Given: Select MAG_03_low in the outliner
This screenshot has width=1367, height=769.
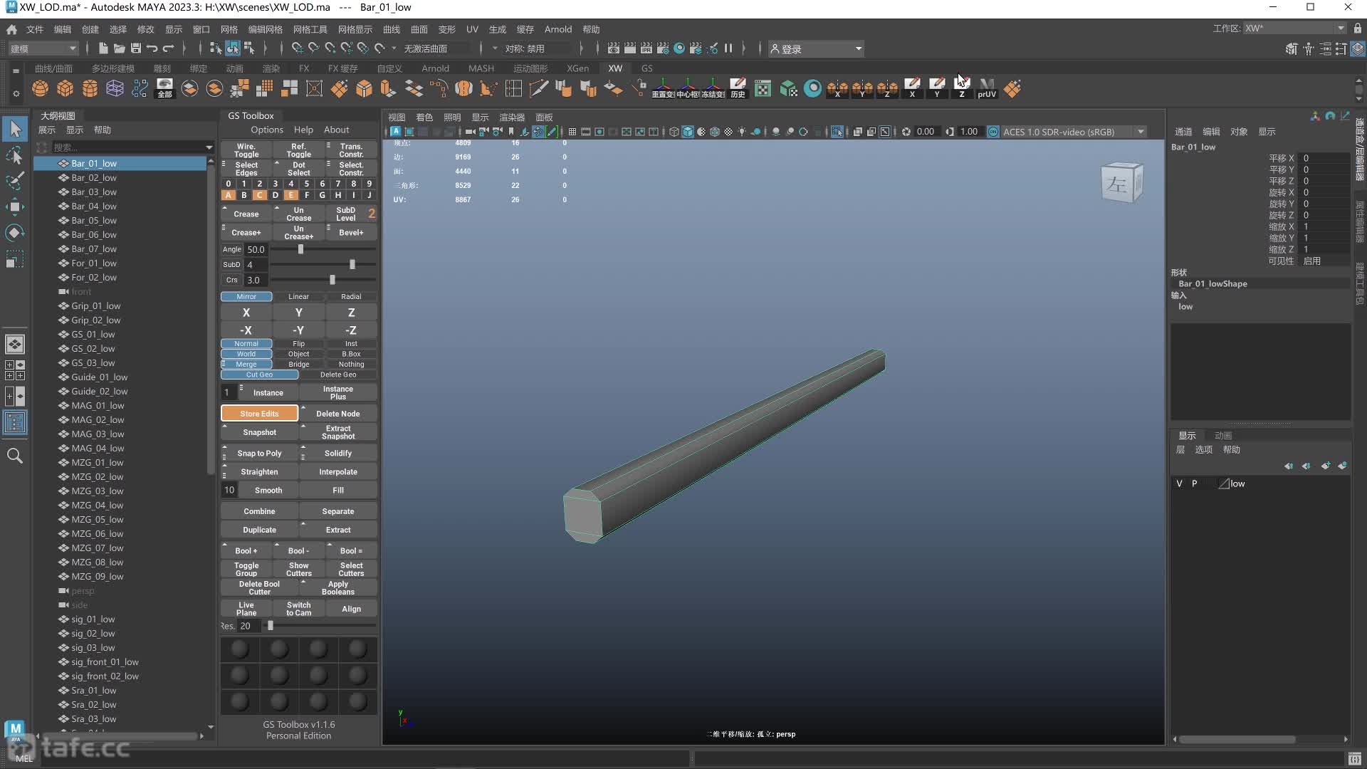Looking at the screenshot, I should 98,434.
